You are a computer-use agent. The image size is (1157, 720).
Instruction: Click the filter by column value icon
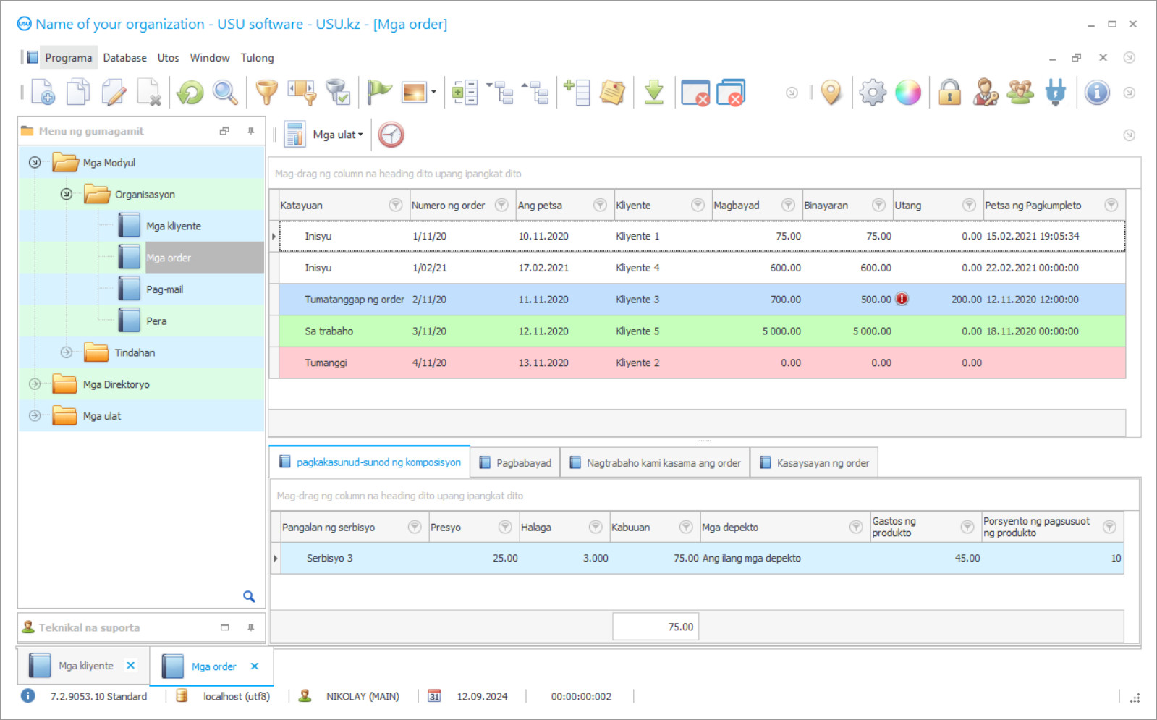point(302,93)
